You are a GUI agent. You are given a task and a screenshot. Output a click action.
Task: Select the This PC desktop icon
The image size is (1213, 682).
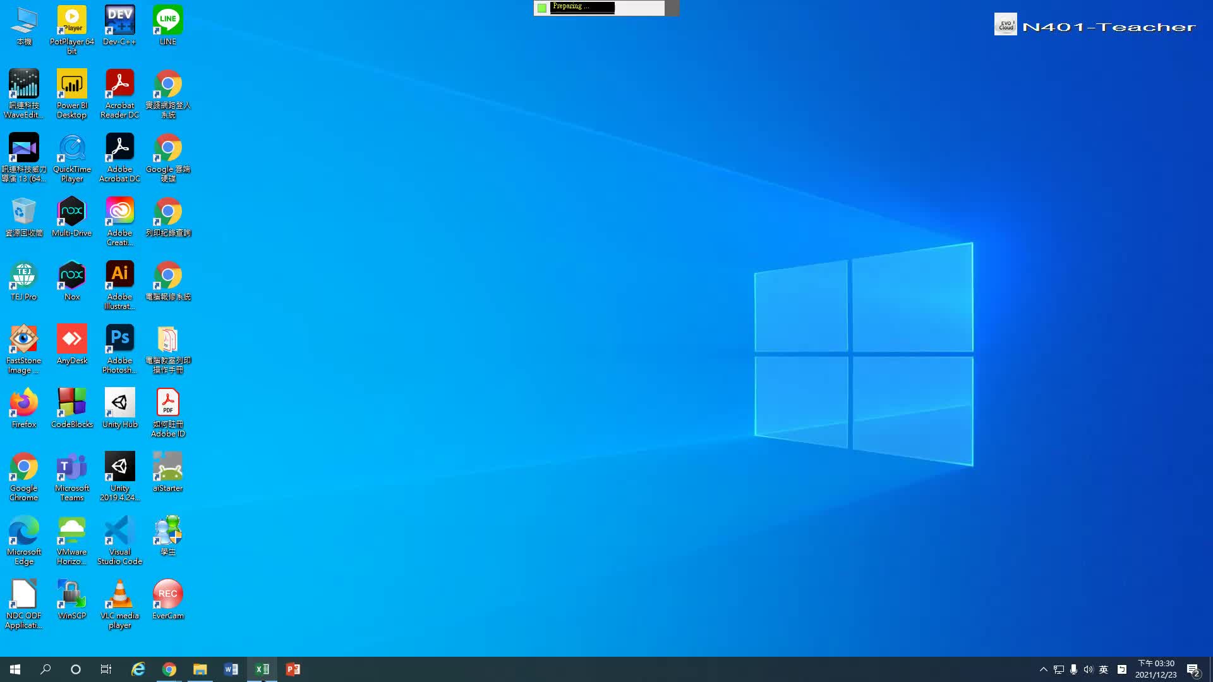coord(23,25)
